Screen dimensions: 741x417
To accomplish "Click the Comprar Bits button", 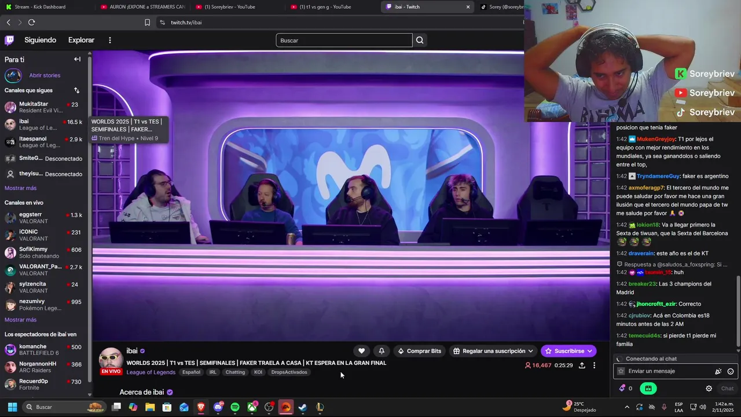I will 419,351.
